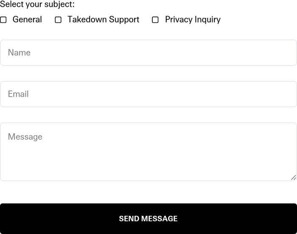Click the "General" label text
This screenshot has height=234, width=297.
coord(27,19)
